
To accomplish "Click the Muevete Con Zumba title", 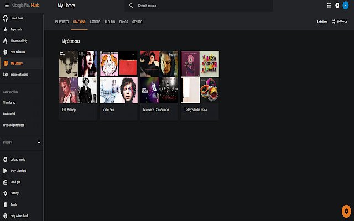I will [156, 109].
